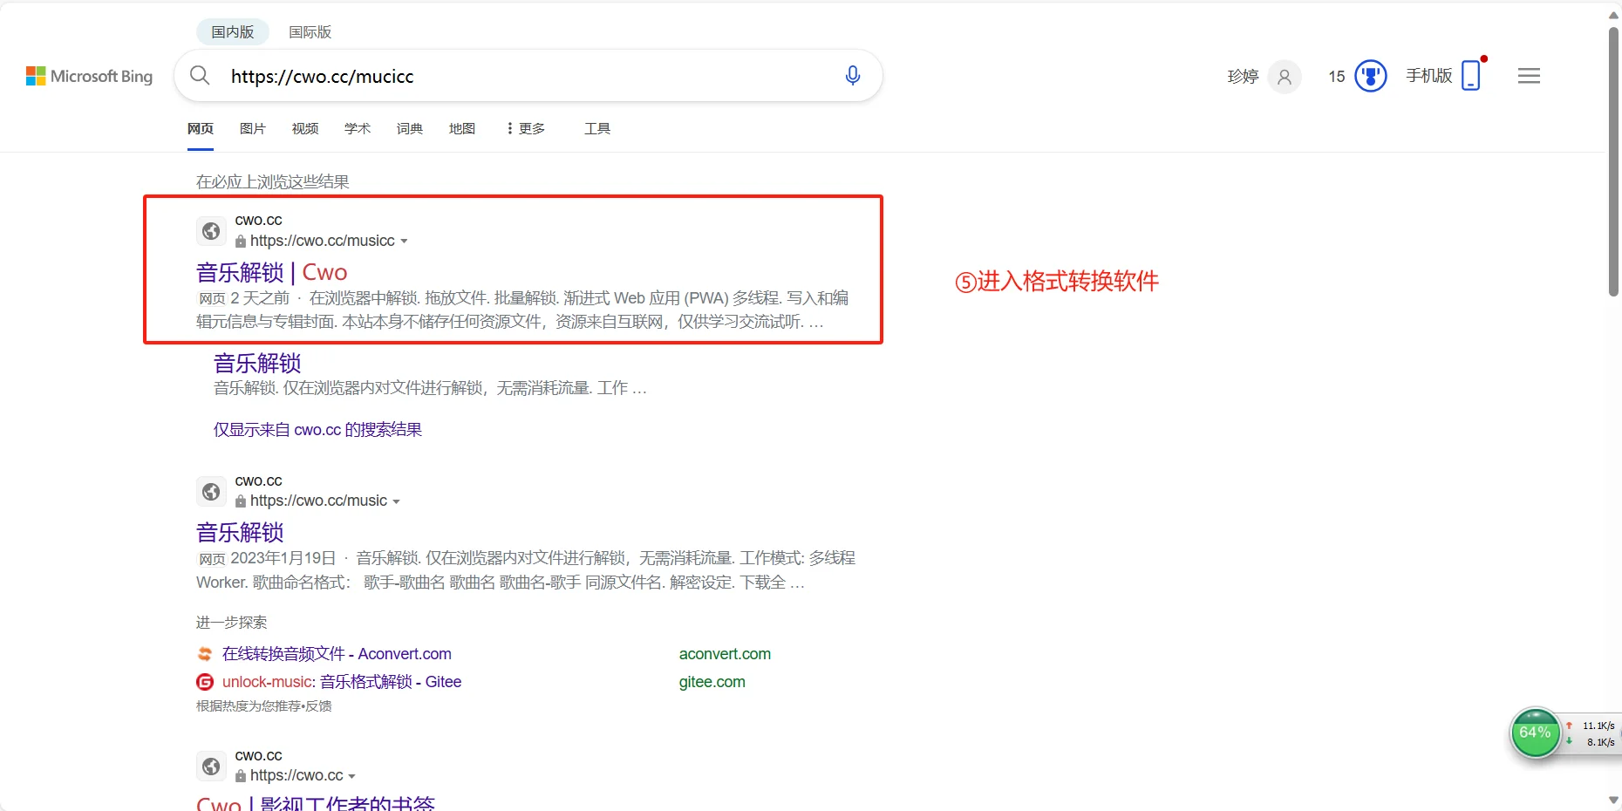
Task: Click globe favicon of cwo.cc/music result
Action: click(x=211, y=492)
